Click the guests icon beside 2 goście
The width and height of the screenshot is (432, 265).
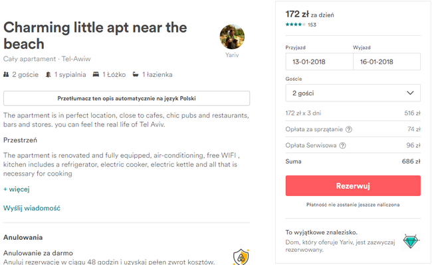click(x=6, y=74)
